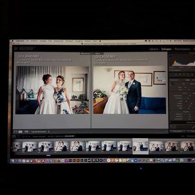Open Lightroom from the Dock
195x195 pixels.
82,161
